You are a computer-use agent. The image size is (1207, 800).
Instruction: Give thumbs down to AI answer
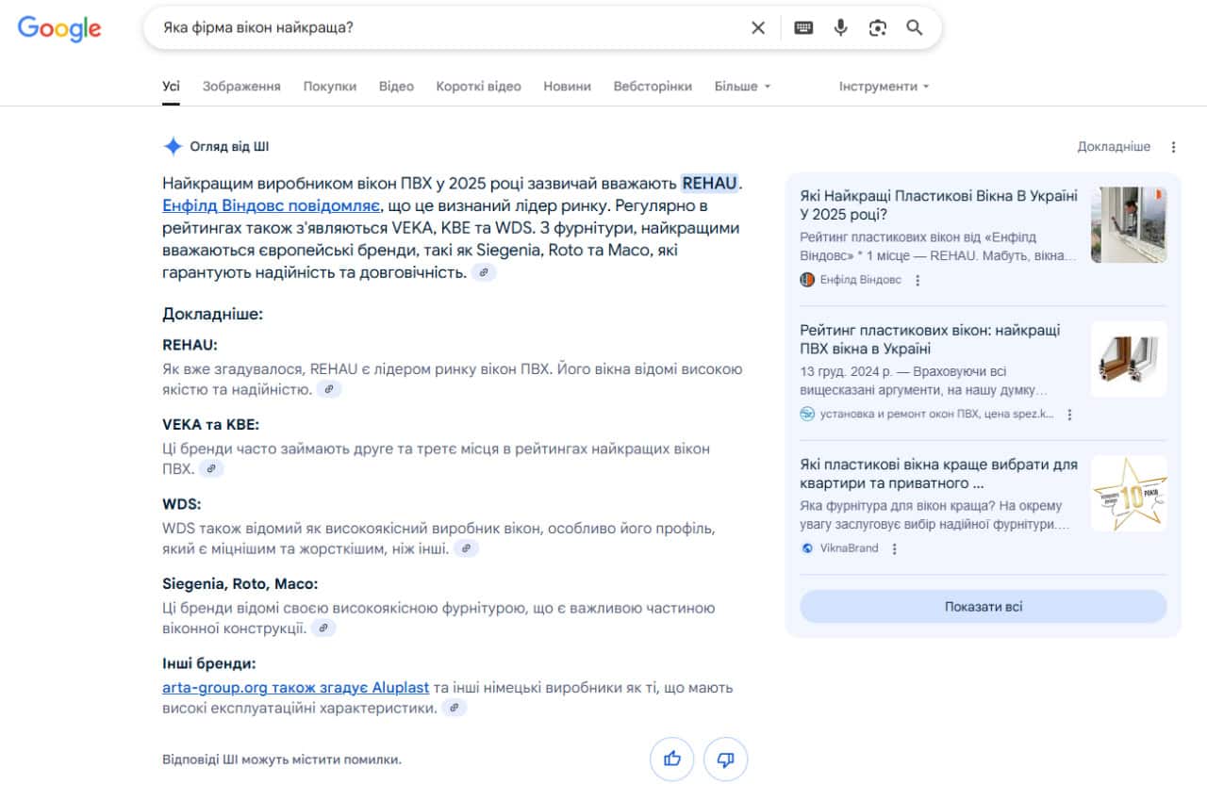726,759
